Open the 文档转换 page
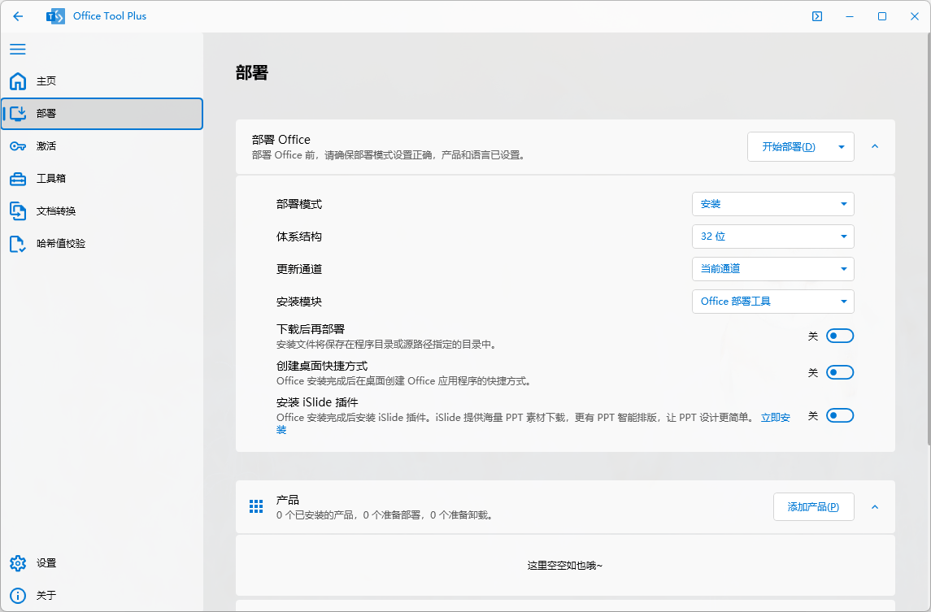931x612 pixels. (102, 211)
